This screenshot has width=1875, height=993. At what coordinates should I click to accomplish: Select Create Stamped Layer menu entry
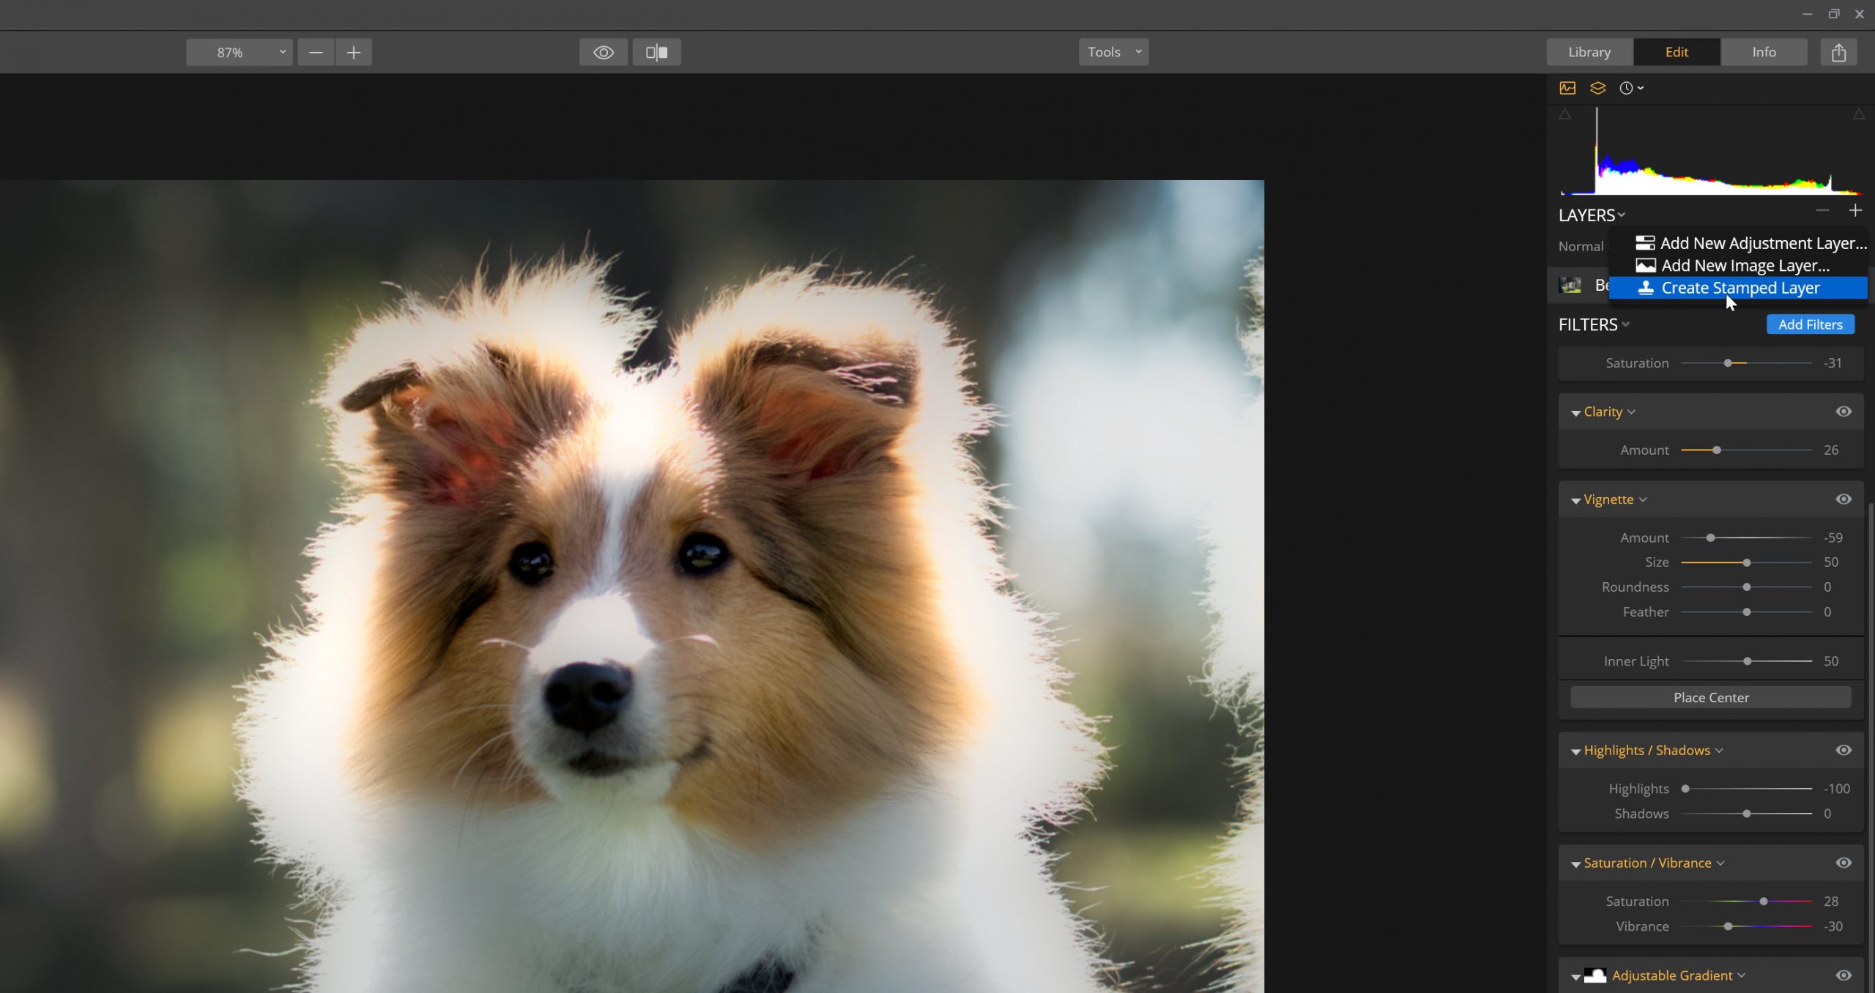1740,288
